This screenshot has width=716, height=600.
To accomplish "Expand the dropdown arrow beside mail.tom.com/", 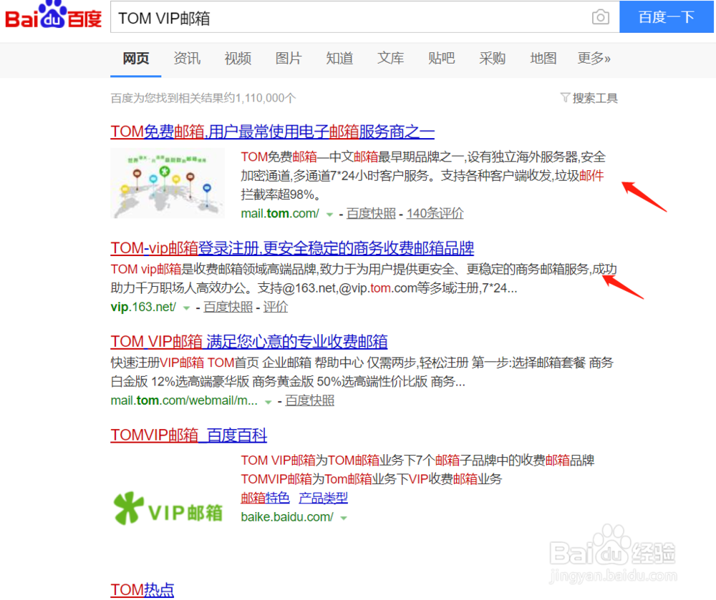I will point(329,215).
